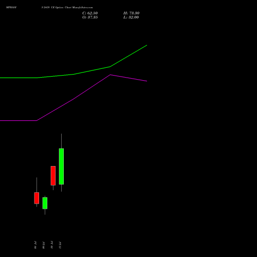This screenshot has width=257, height=257.
Task: Click the 08 Jul date axis label
Action: (35, 245)
